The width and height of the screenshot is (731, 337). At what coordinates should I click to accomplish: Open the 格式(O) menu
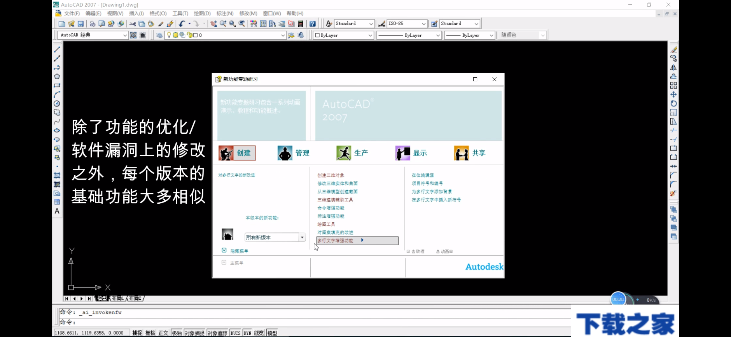coord(158,13)
